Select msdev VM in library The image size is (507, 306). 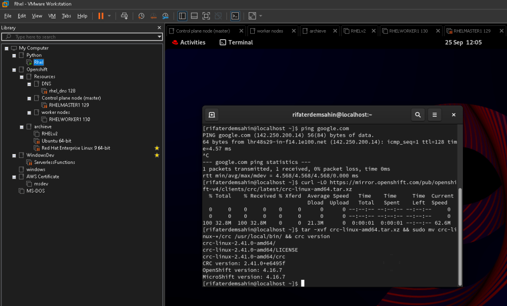[41, 184]
